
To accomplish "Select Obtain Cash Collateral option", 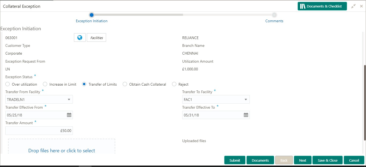I will pyautogui.click(x=125, y=84).
